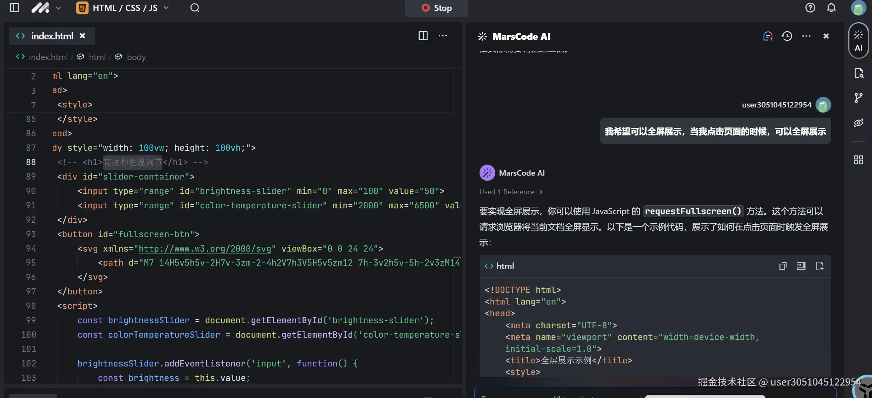Image resolution: width=872 pixels, height=398 pixels.
Task: Click the color-temperature-slider input line
Action: point(269,206)
